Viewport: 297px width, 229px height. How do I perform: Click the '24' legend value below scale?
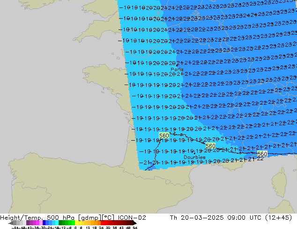pyautogui.click(x=101, y=228)
